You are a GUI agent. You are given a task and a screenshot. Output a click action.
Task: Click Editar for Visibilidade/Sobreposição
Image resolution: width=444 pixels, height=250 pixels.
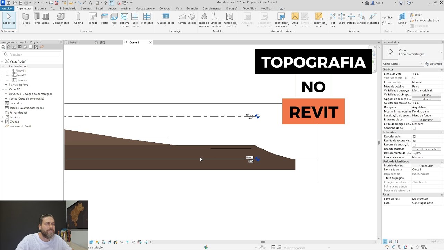point(426,95)
